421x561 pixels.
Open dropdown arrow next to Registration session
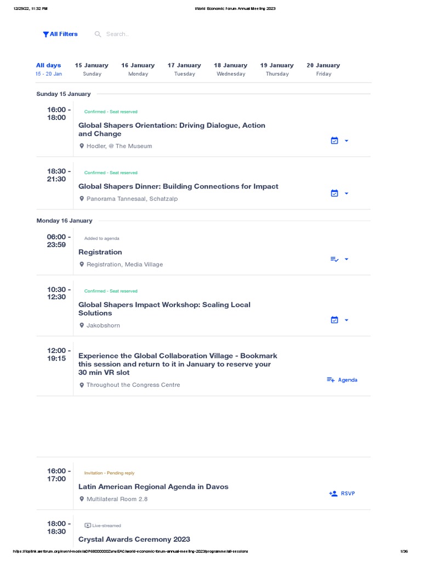click(x=346, y=259)
